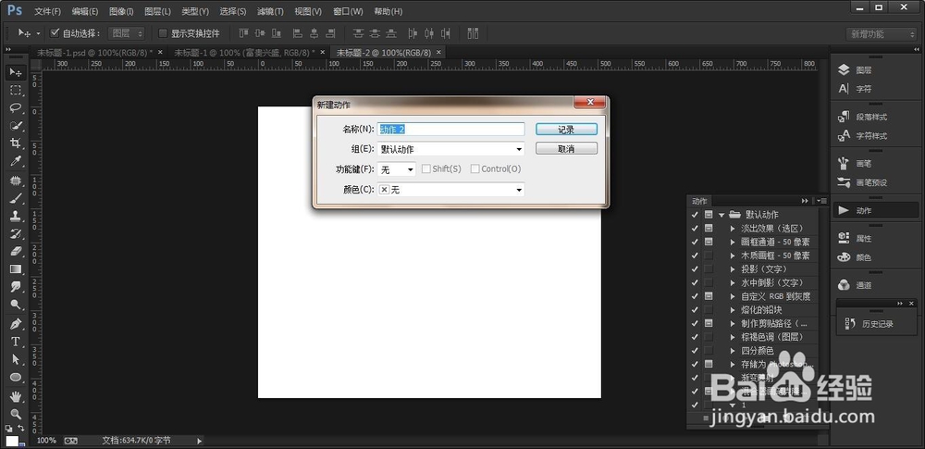Open the 段落样式 panel icon
The image size is (925, 449).
[845, 117]
